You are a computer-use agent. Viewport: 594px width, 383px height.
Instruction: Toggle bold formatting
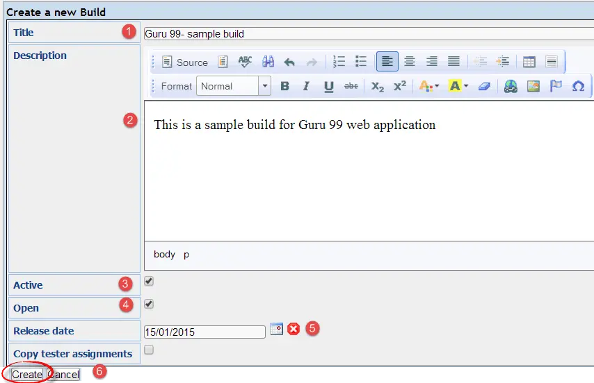[285, 86]
